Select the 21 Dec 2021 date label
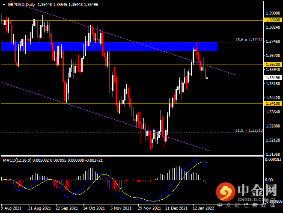Screen dimensions: 283x213 coord(176,208)
